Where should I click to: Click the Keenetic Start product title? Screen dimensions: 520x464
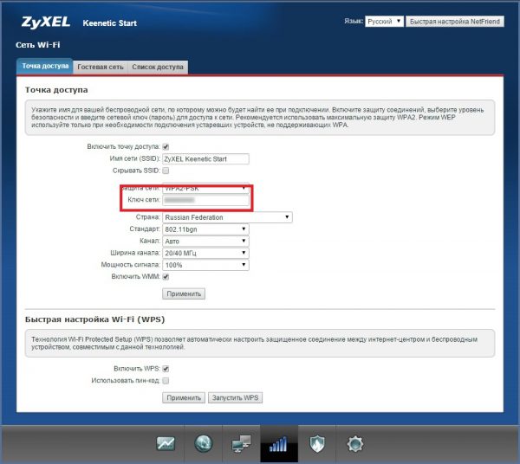[x=110, y=23]
